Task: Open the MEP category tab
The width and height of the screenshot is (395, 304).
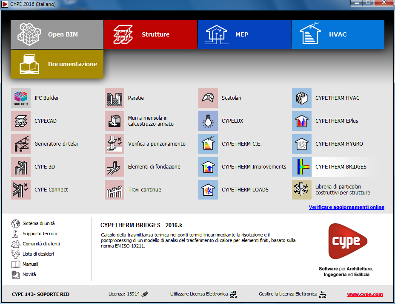Action: (244, 34)
